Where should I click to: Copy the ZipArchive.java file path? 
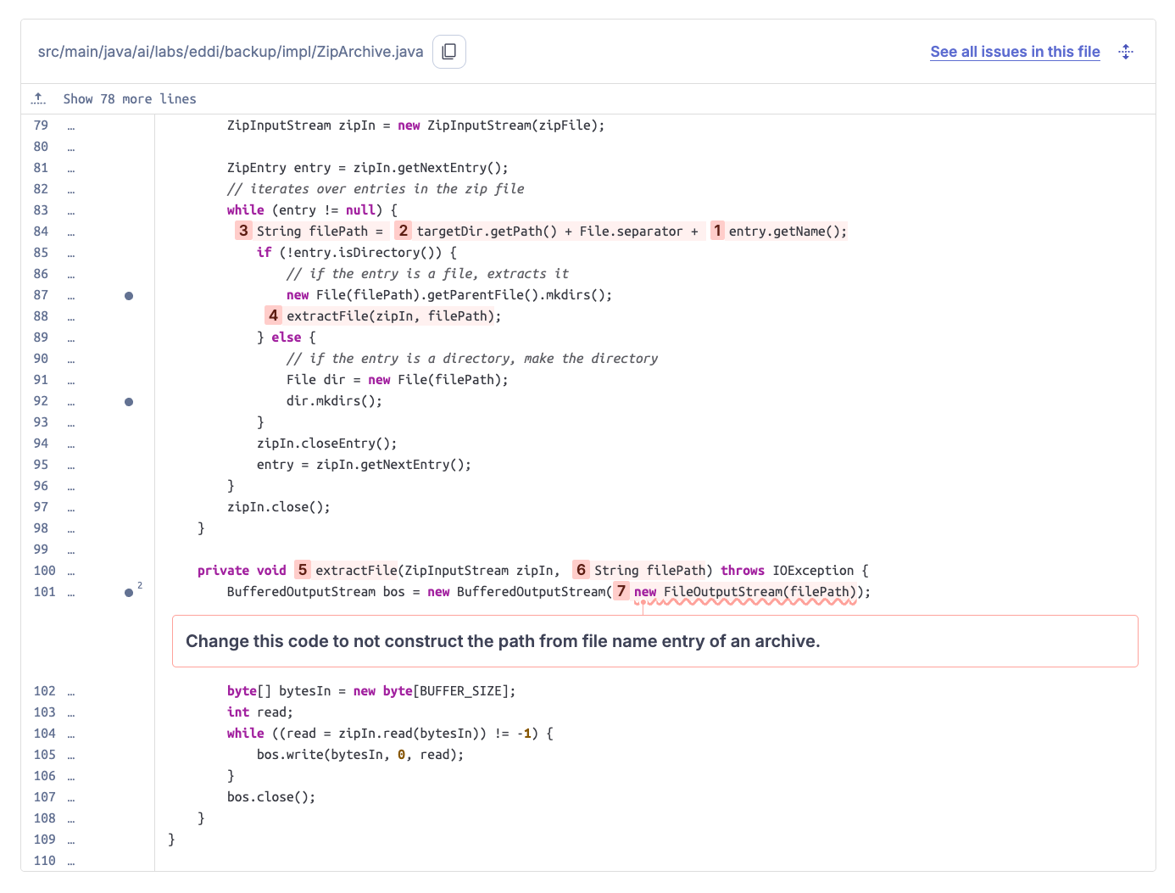click(448, 52)
